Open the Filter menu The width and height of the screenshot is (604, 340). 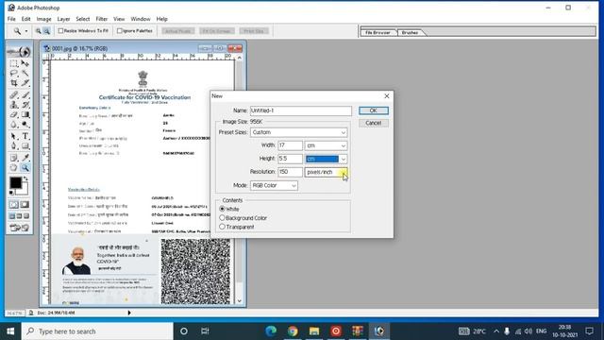point(102,19)
